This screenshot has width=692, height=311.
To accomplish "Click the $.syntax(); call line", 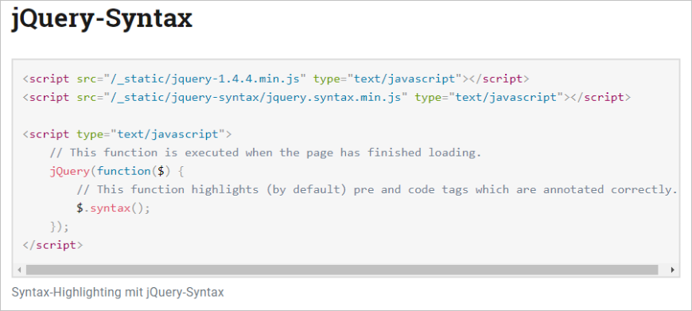I will pyautogui.click(x=114, y=208).
